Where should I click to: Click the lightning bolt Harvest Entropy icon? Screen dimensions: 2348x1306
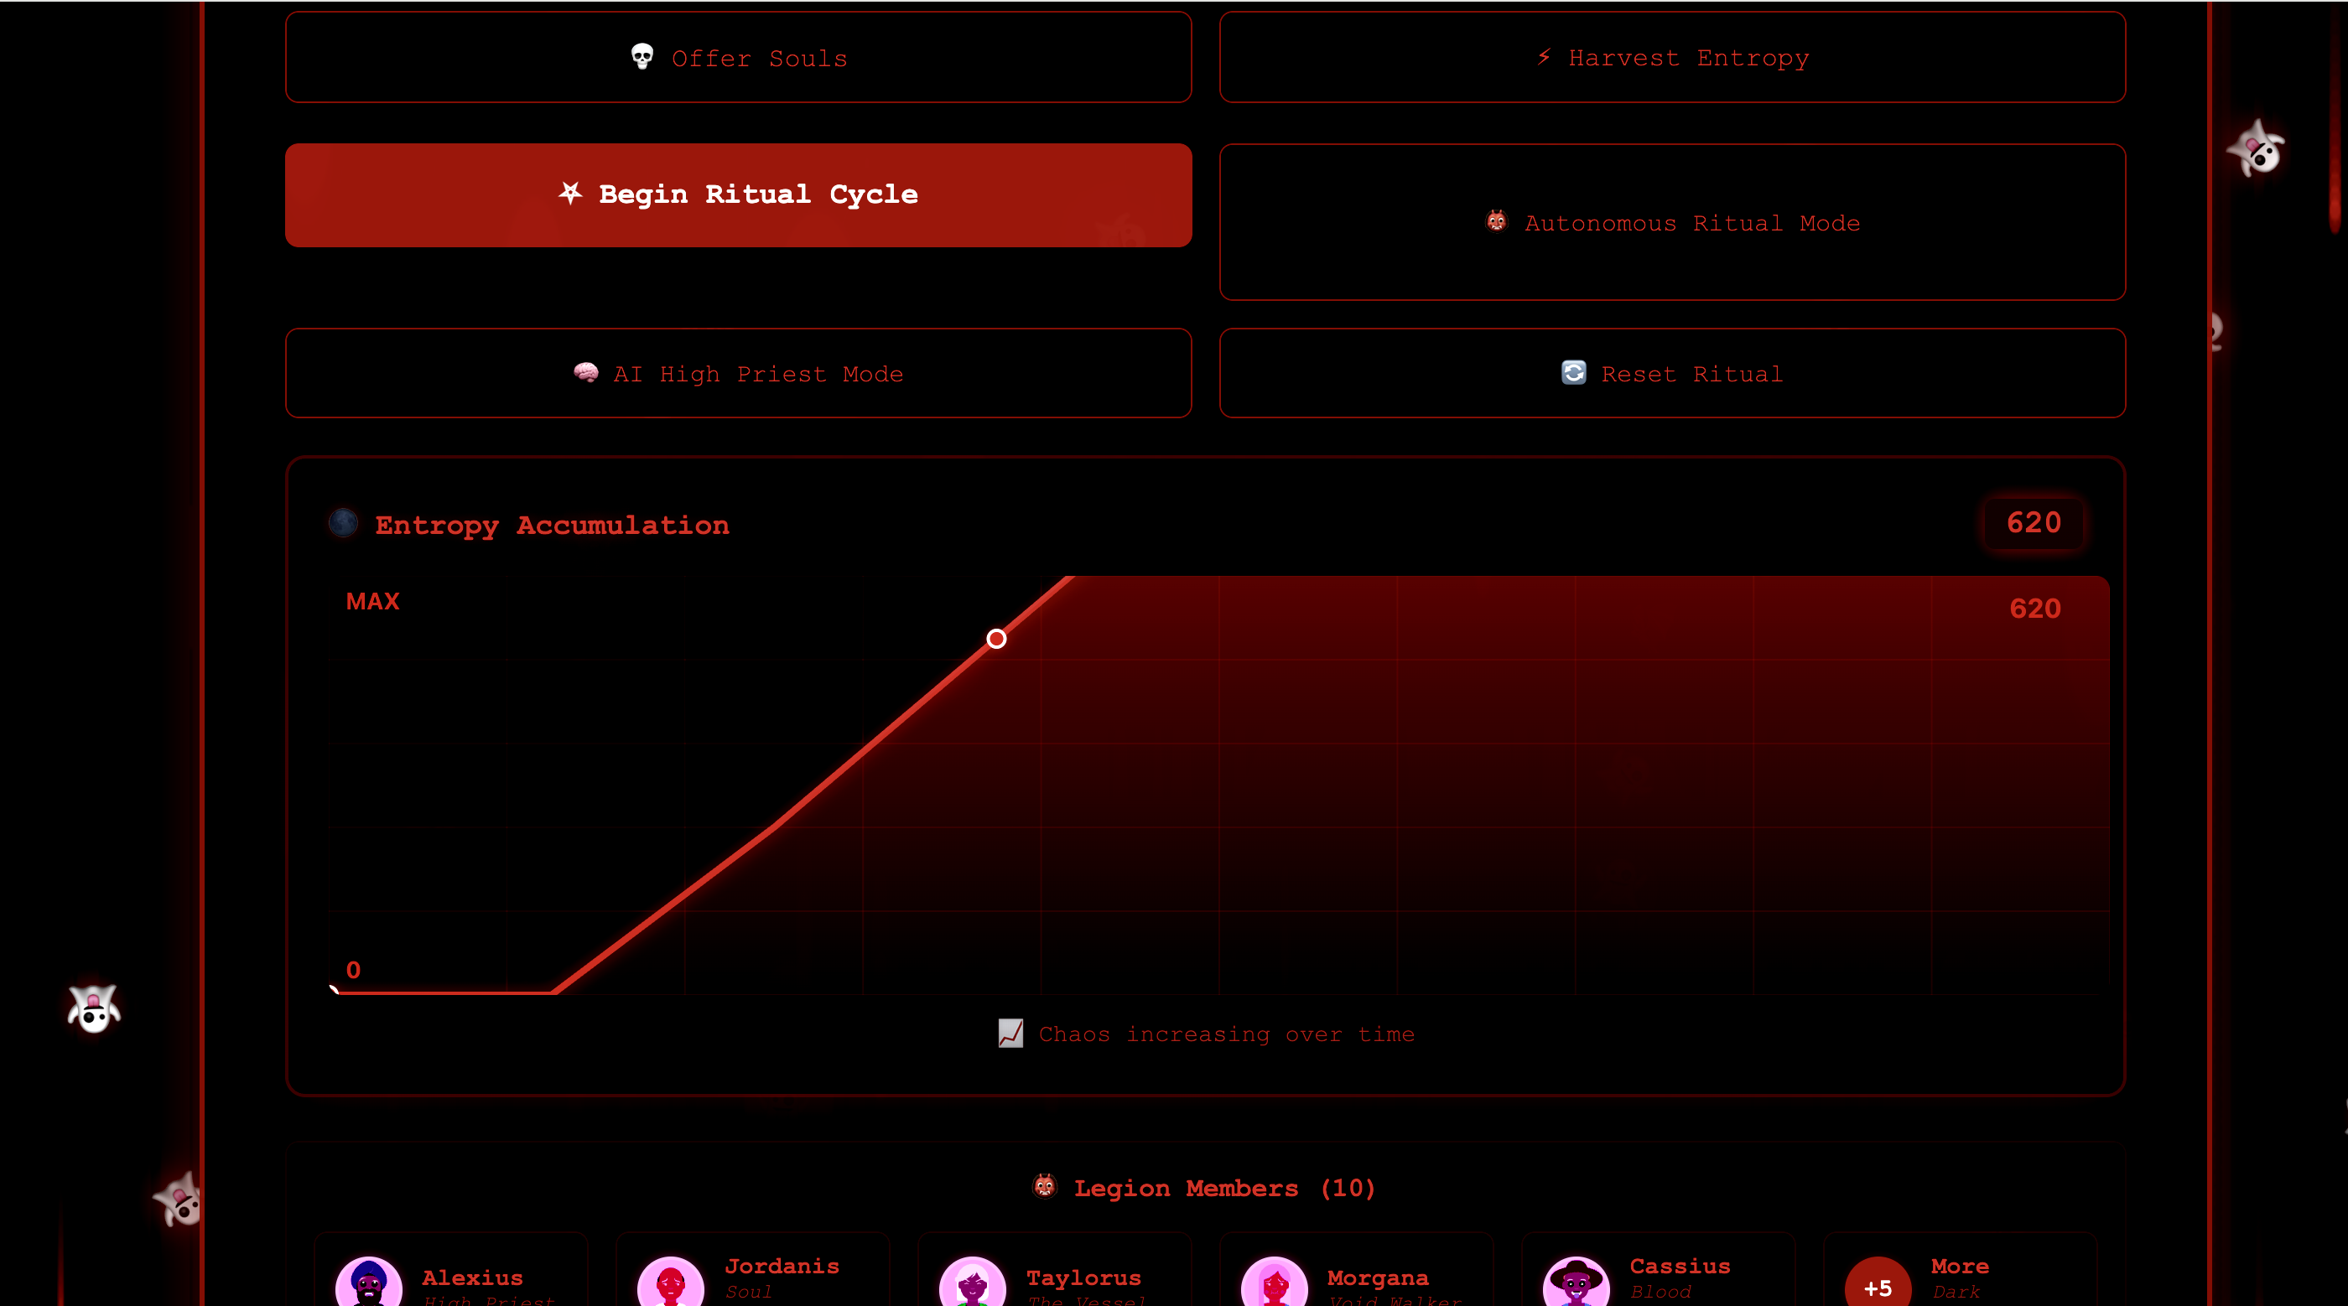pos(1544,56)
